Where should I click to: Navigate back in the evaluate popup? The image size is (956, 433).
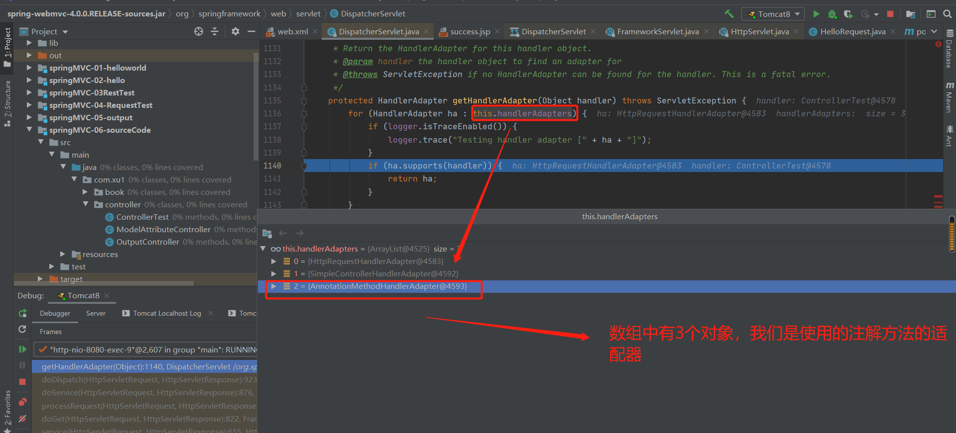pos(283,233)
